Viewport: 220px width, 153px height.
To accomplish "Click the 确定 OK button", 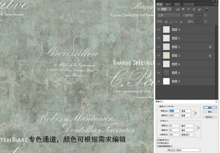I will (210, 108).
